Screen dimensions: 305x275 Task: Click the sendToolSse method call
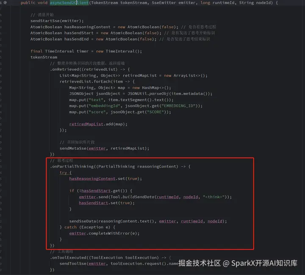[x=73, y=264]
